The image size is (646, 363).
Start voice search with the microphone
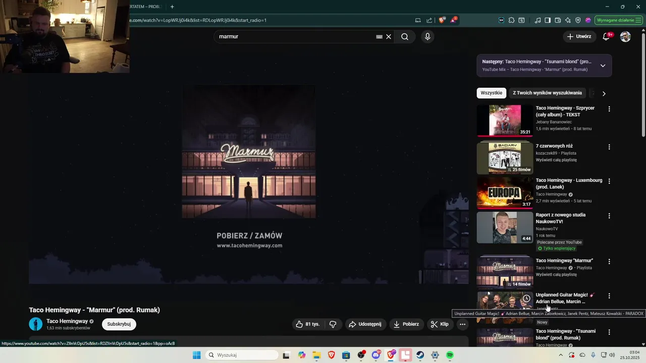tap(427, 37)
